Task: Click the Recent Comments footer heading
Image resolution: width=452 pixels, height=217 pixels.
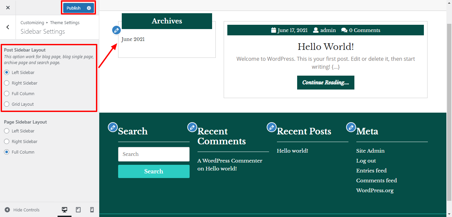Action: (x=222, y=136)
